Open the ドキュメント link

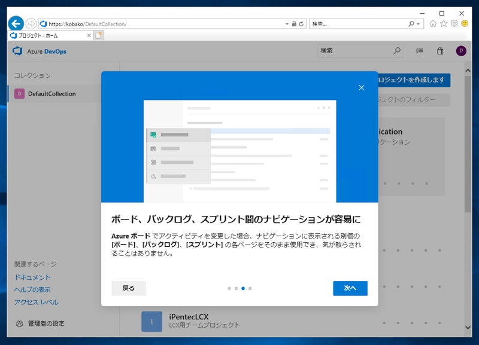tap(32, 277)
